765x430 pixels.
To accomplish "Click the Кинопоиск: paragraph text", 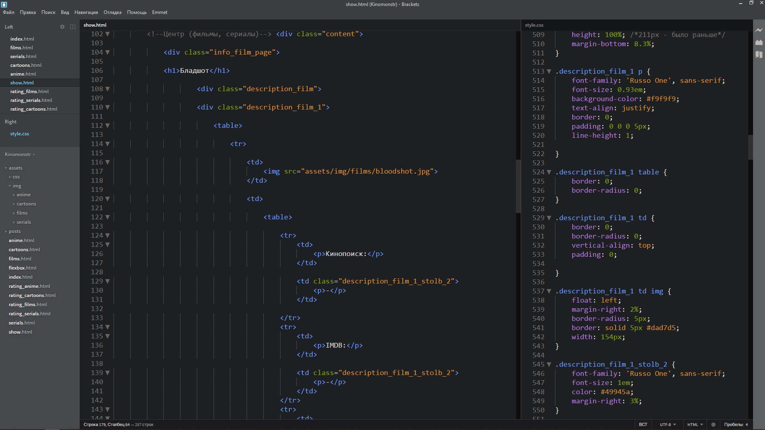I will 346,254.
